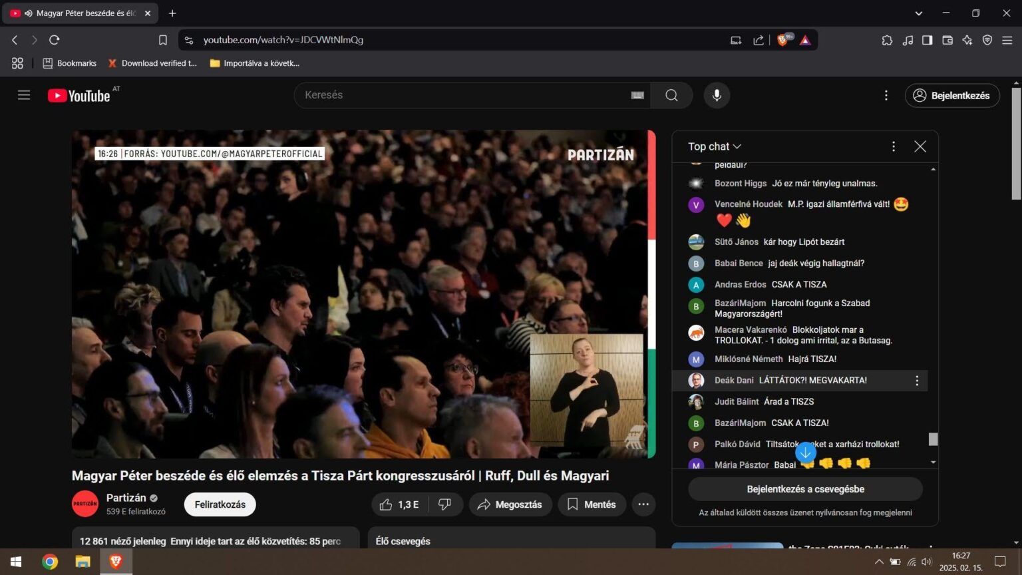Open the on-screen keyboard in search box

[x=637, y=95]
